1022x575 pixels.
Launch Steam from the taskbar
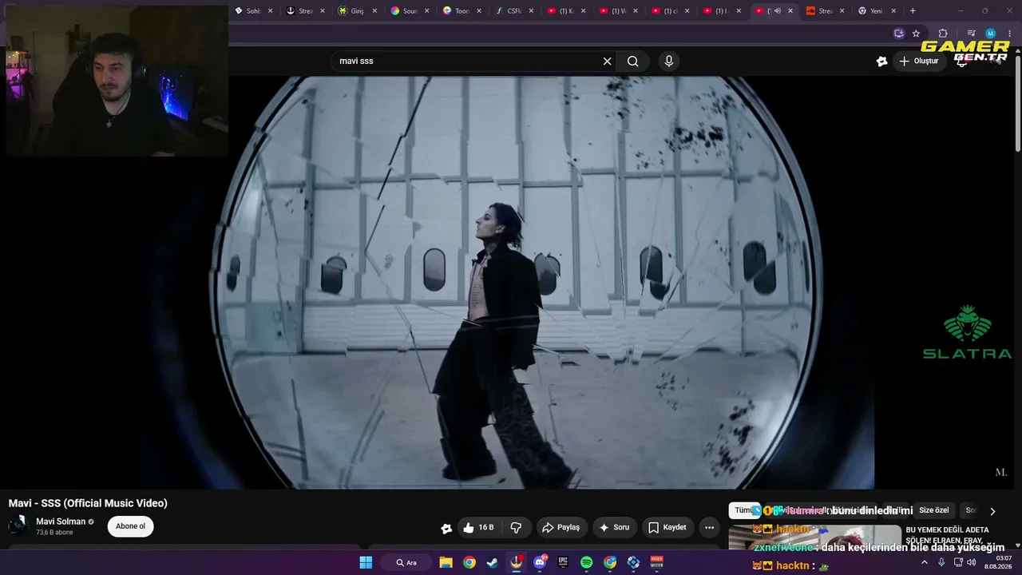[493, 562]
